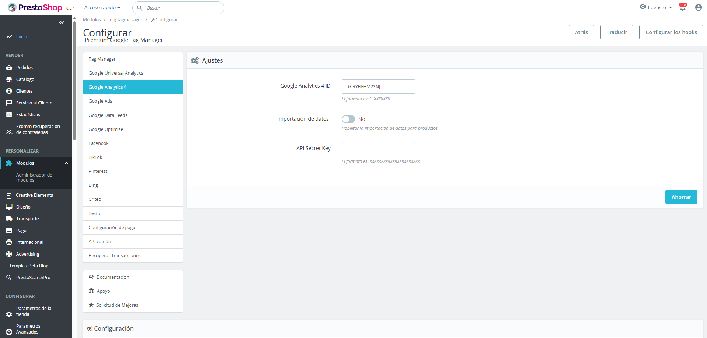Switch to the TikTok tab
707x338 pixels.
(x=133, y=157)
